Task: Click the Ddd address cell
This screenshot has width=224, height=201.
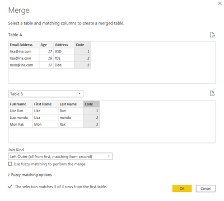Action: click(64, 65)
